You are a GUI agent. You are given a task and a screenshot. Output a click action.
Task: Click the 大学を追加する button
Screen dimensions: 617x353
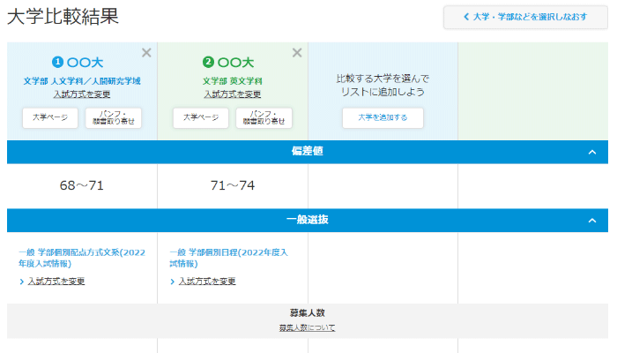pyautogui.click(x=383, y=117)
